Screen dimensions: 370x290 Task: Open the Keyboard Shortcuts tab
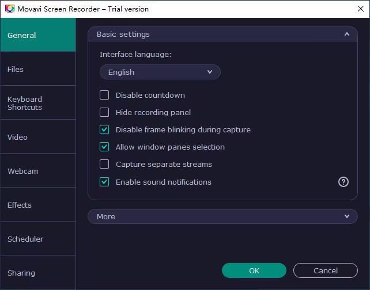pos(38,103)
